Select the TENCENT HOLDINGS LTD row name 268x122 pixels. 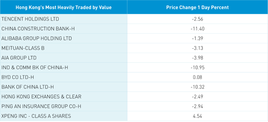coord(30,19)
